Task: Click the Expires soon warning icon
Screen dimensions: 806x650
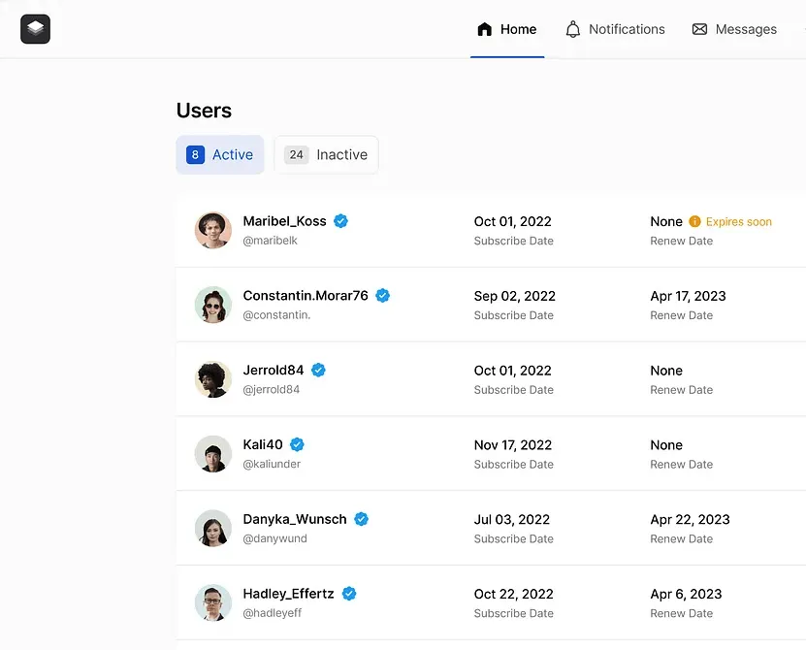Action: [x=694, y=221]
